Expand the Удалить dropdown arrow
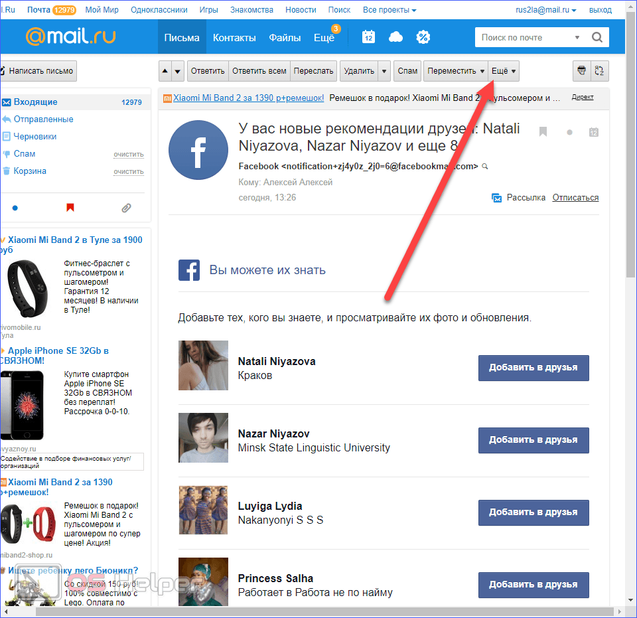This screenshot has width=637, height=618. pos(384,71)
